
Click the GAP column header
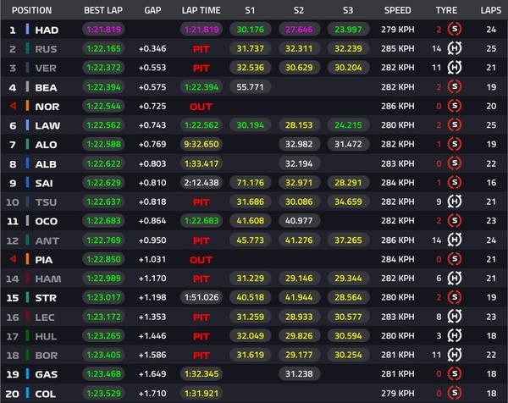pyautogui.click(x=152, y=10)
